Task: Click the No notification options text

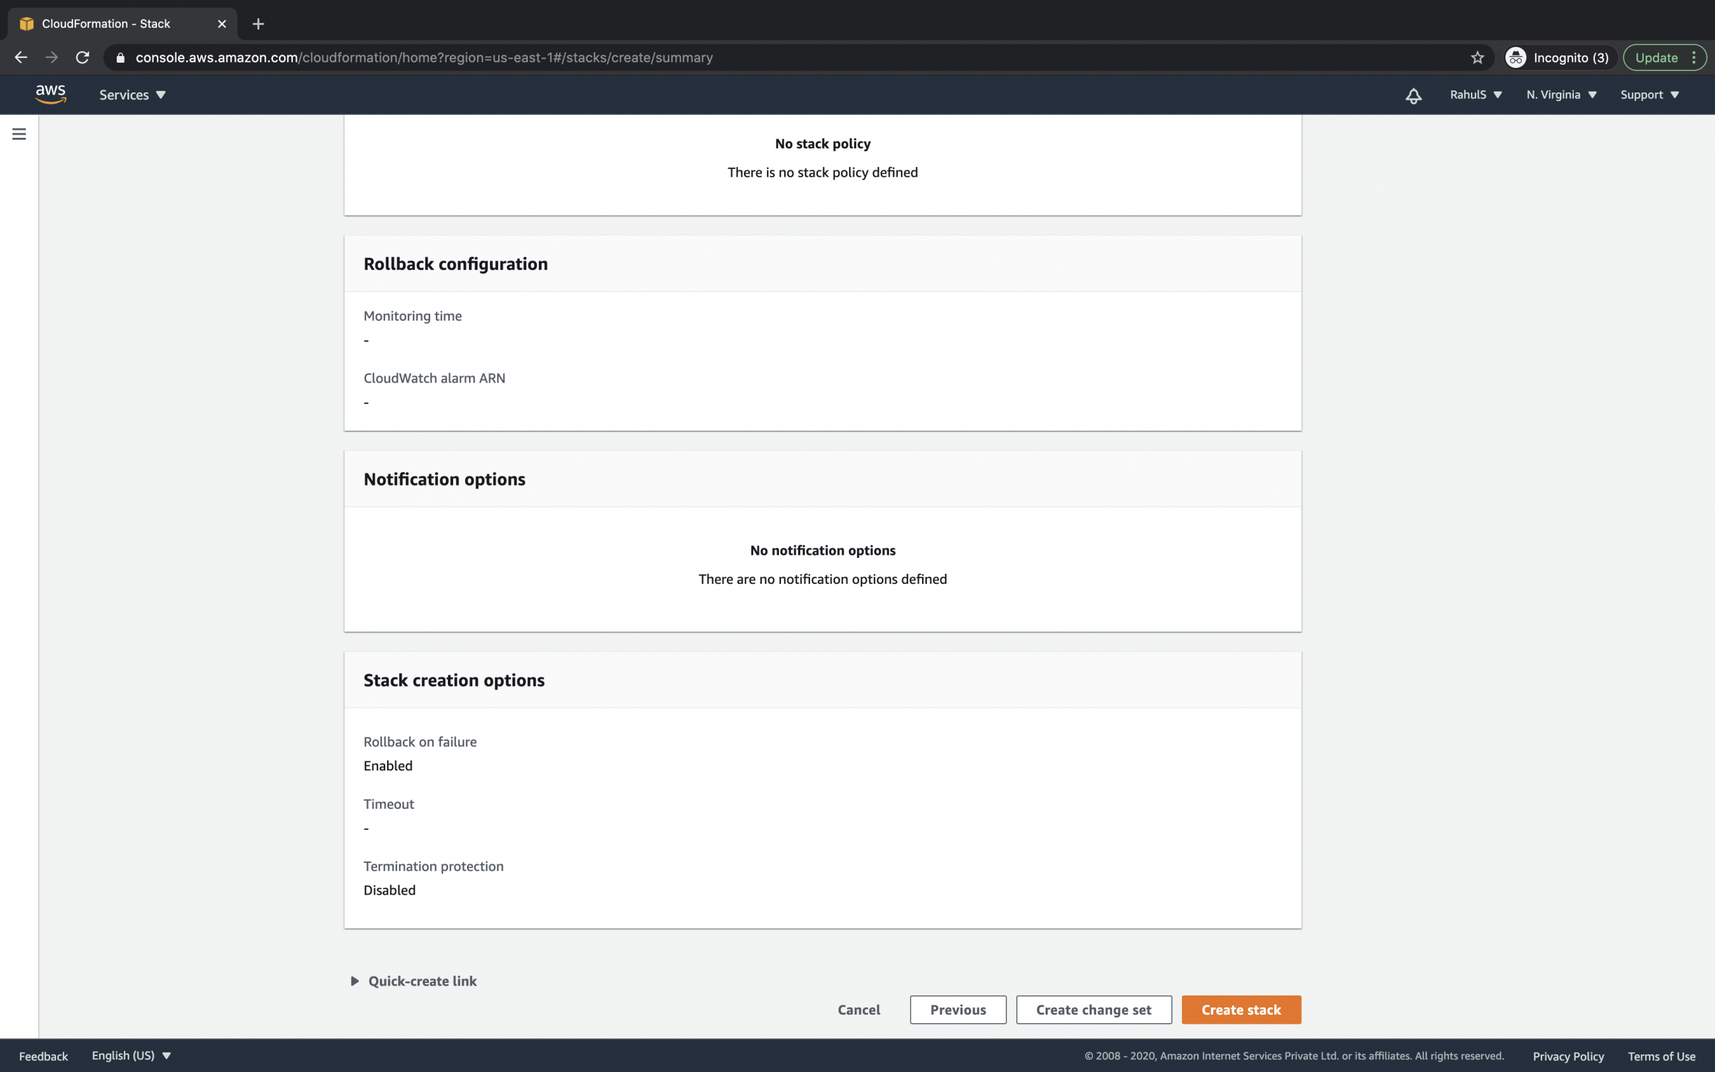Action: click(823, 551)
